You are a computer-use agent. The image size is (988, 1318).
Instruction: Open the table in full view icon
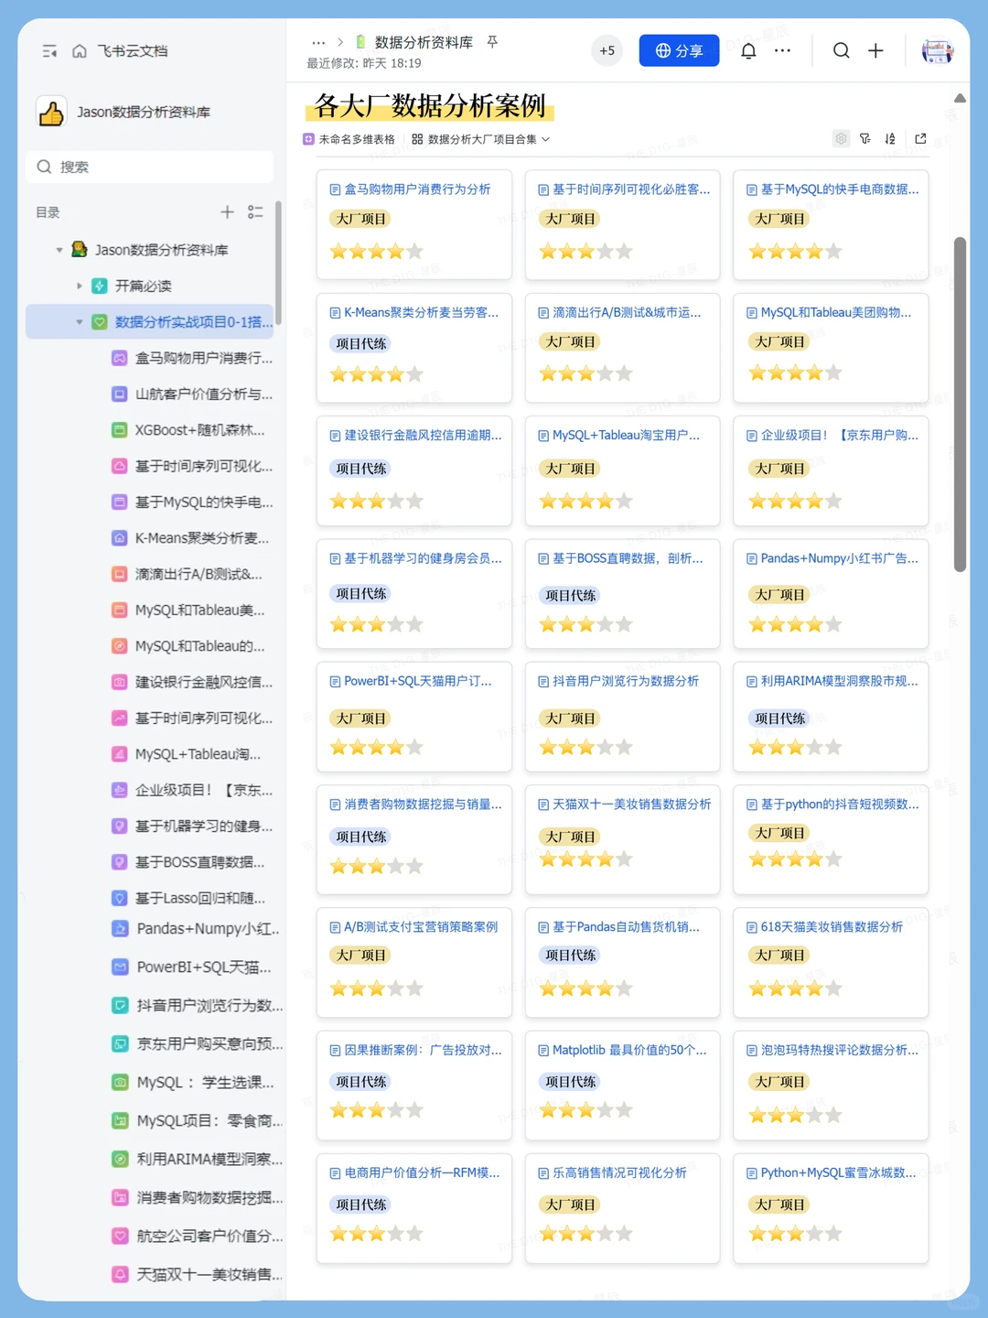tap(920, 139)
